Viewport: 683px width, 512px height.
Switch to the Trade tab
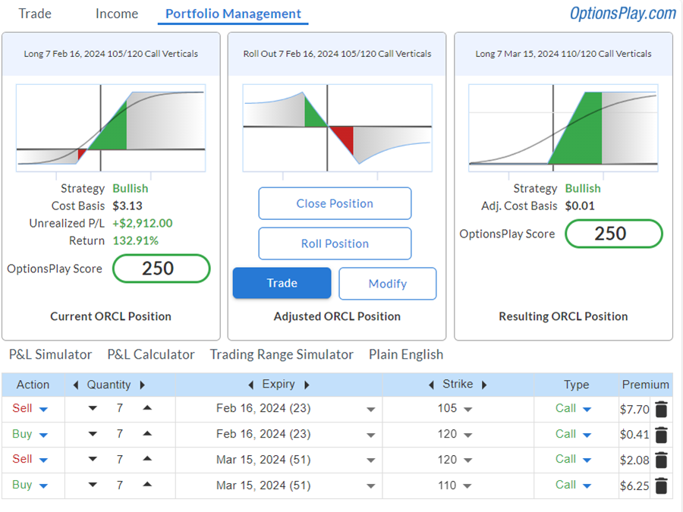click(x=35, y=14)
